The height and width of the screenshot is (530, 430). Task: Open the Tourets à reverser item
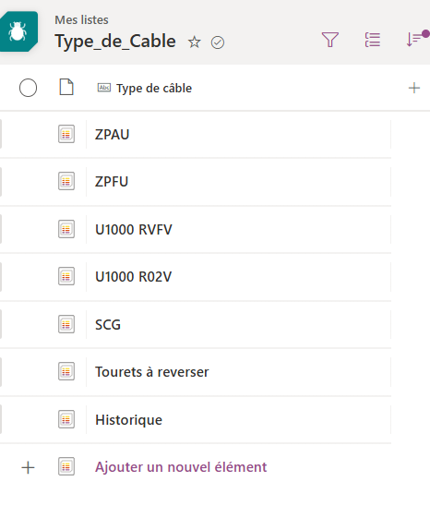pyautogui.click(x=151, y=372)
